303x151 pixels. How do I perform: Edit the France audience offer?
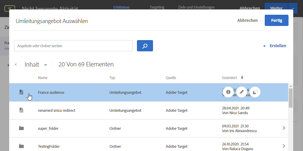coord(242,92)
